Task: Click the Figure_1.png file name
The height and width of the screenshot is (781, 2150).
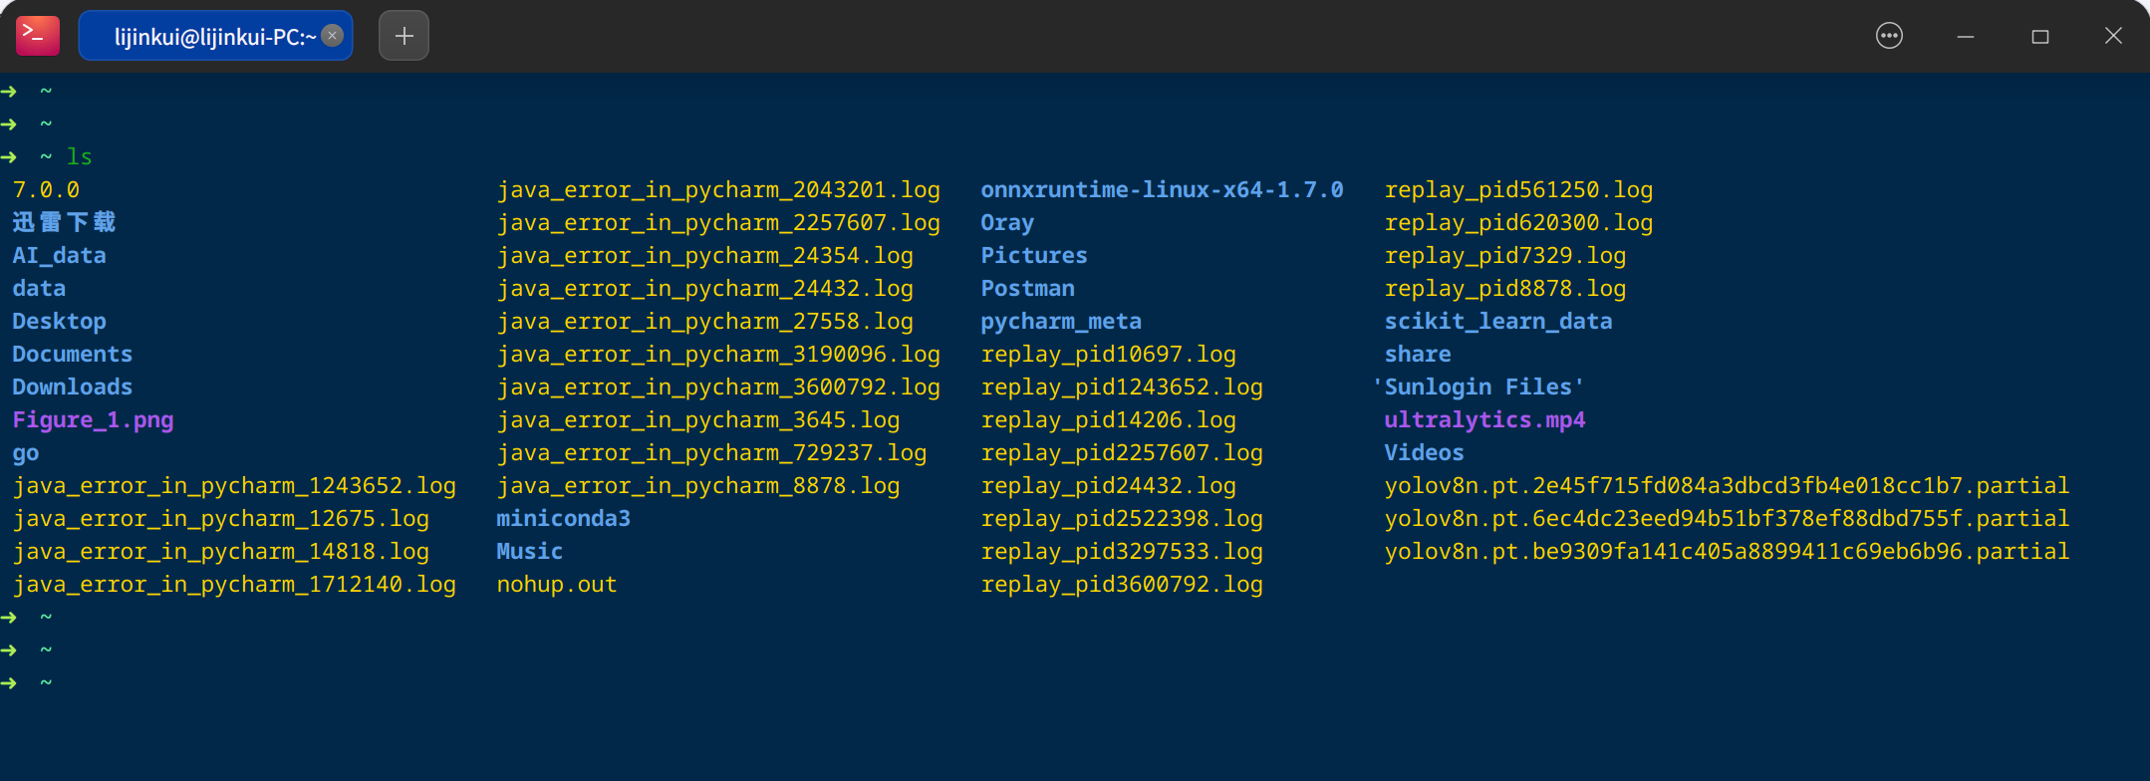Action: click(93, 420)
